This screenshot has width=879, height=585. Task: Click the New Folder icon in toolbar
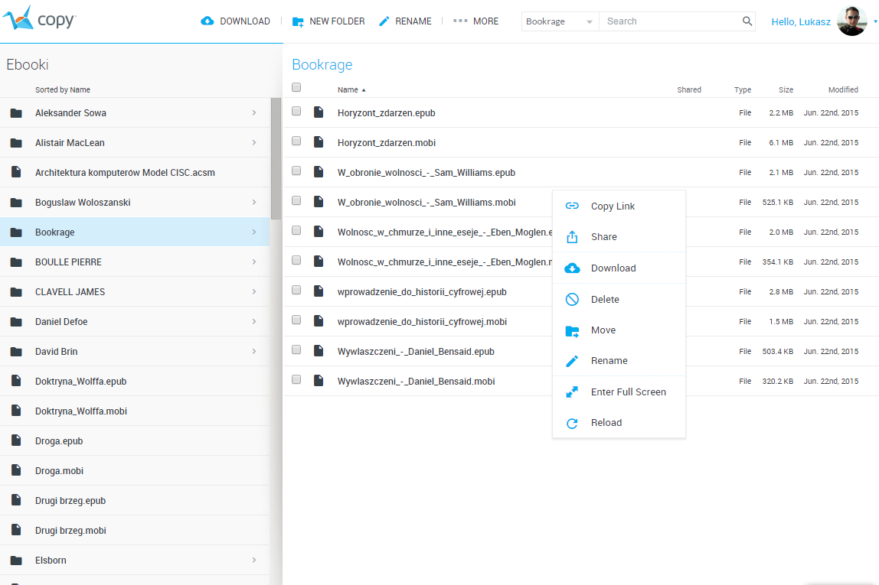pos(299,21)
